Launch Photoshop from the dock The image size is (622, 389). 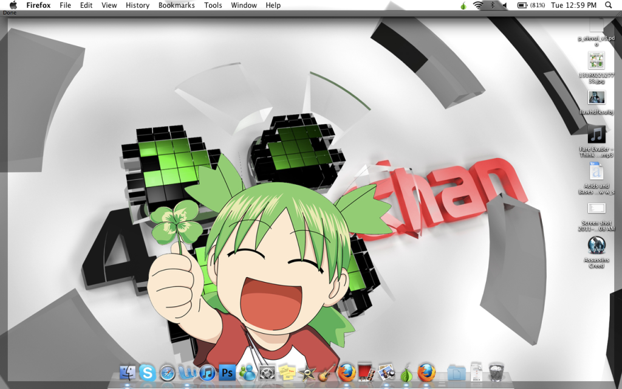pyautogui.click(x=227, y=373)
